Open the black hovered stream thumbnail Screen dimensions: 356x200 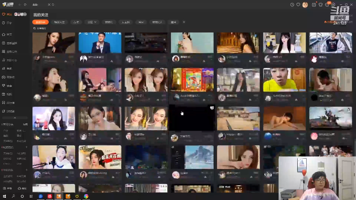point(192,118)
